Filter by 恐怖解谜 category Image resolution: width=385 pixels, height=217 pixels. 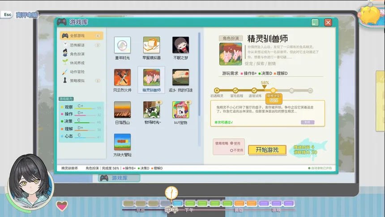(81, 45)
